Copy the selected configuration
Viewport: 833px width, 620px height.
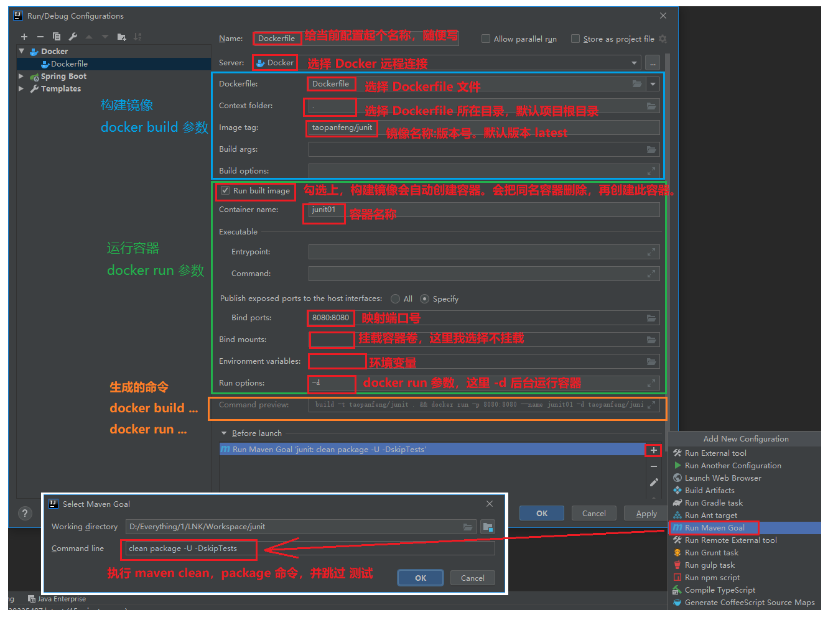(x=57, y=37)
